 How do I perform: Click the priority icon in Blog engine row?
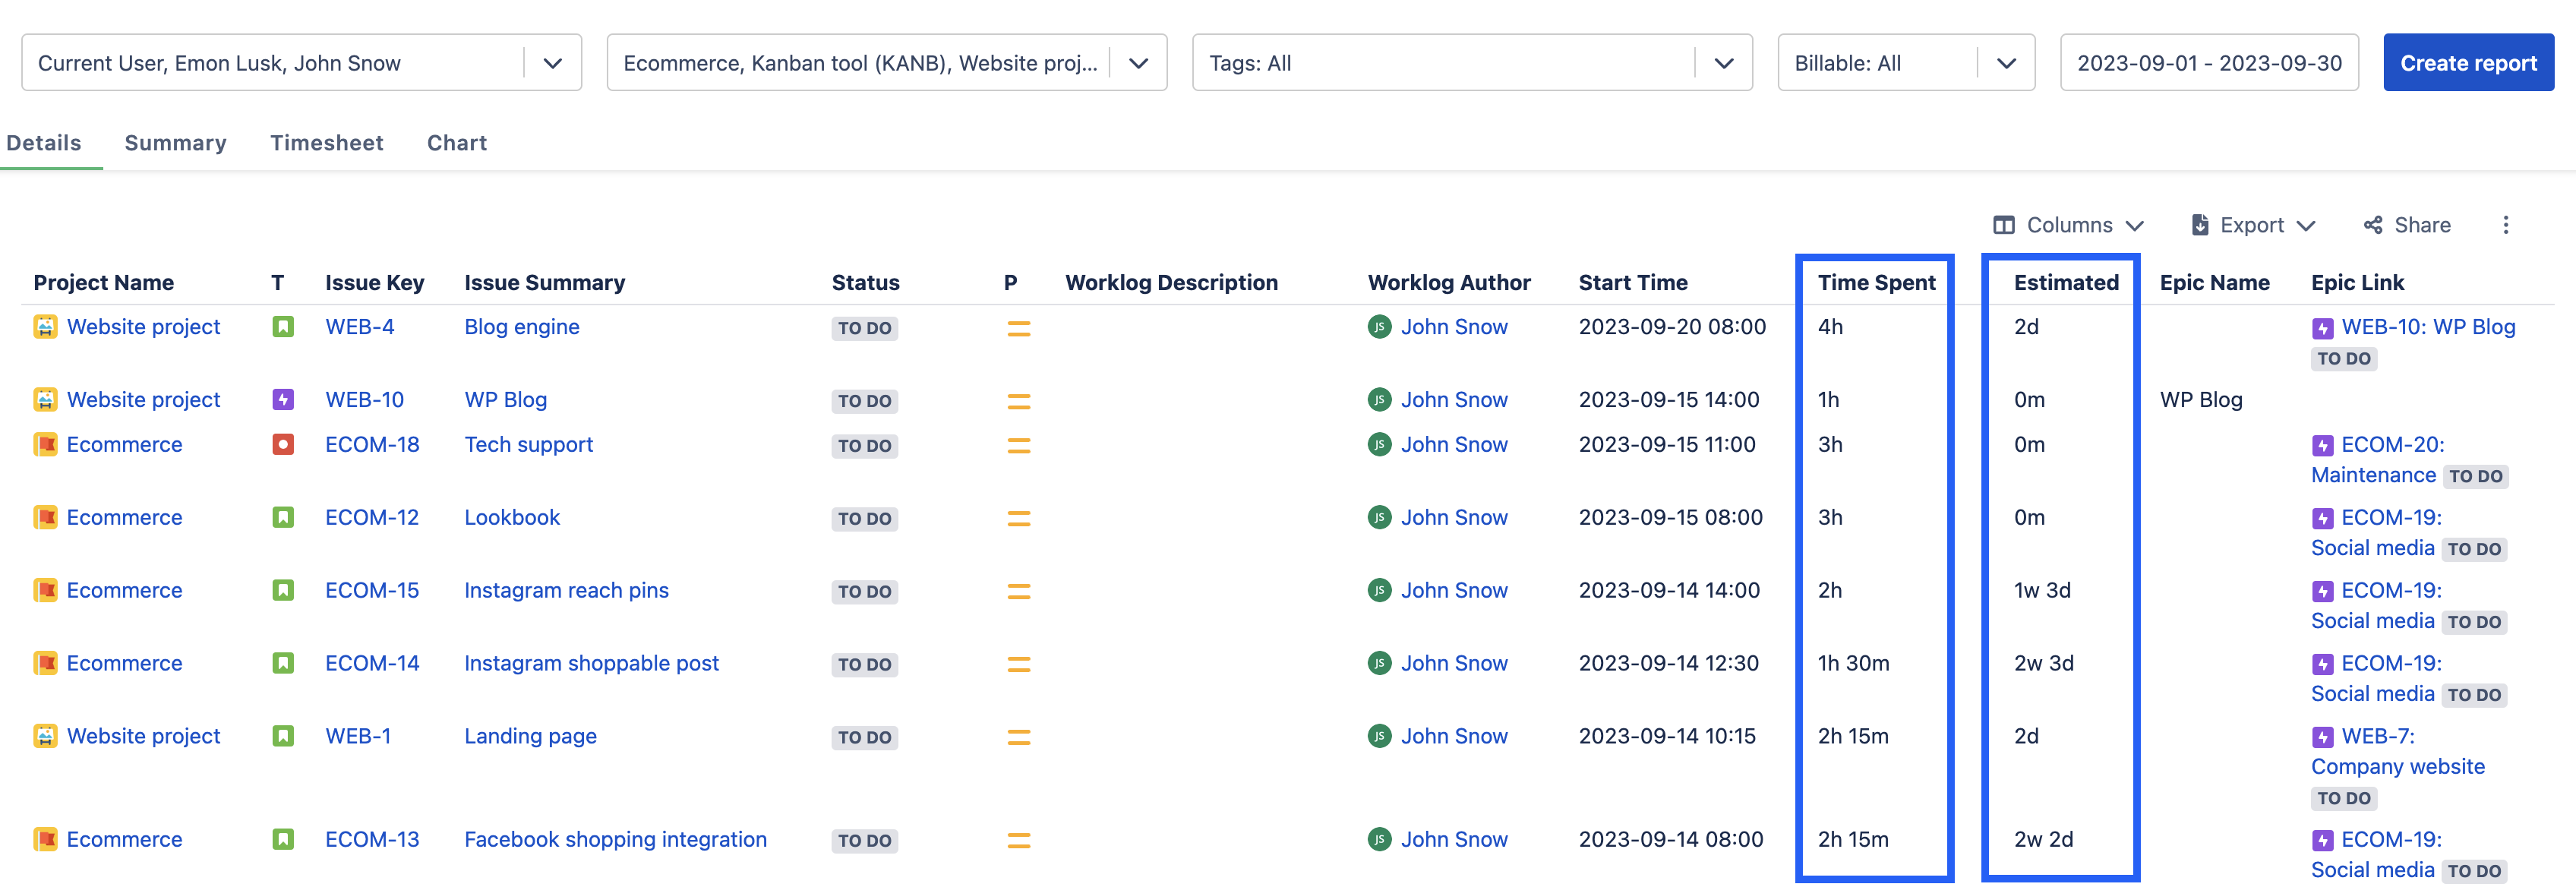[1018, 328]
